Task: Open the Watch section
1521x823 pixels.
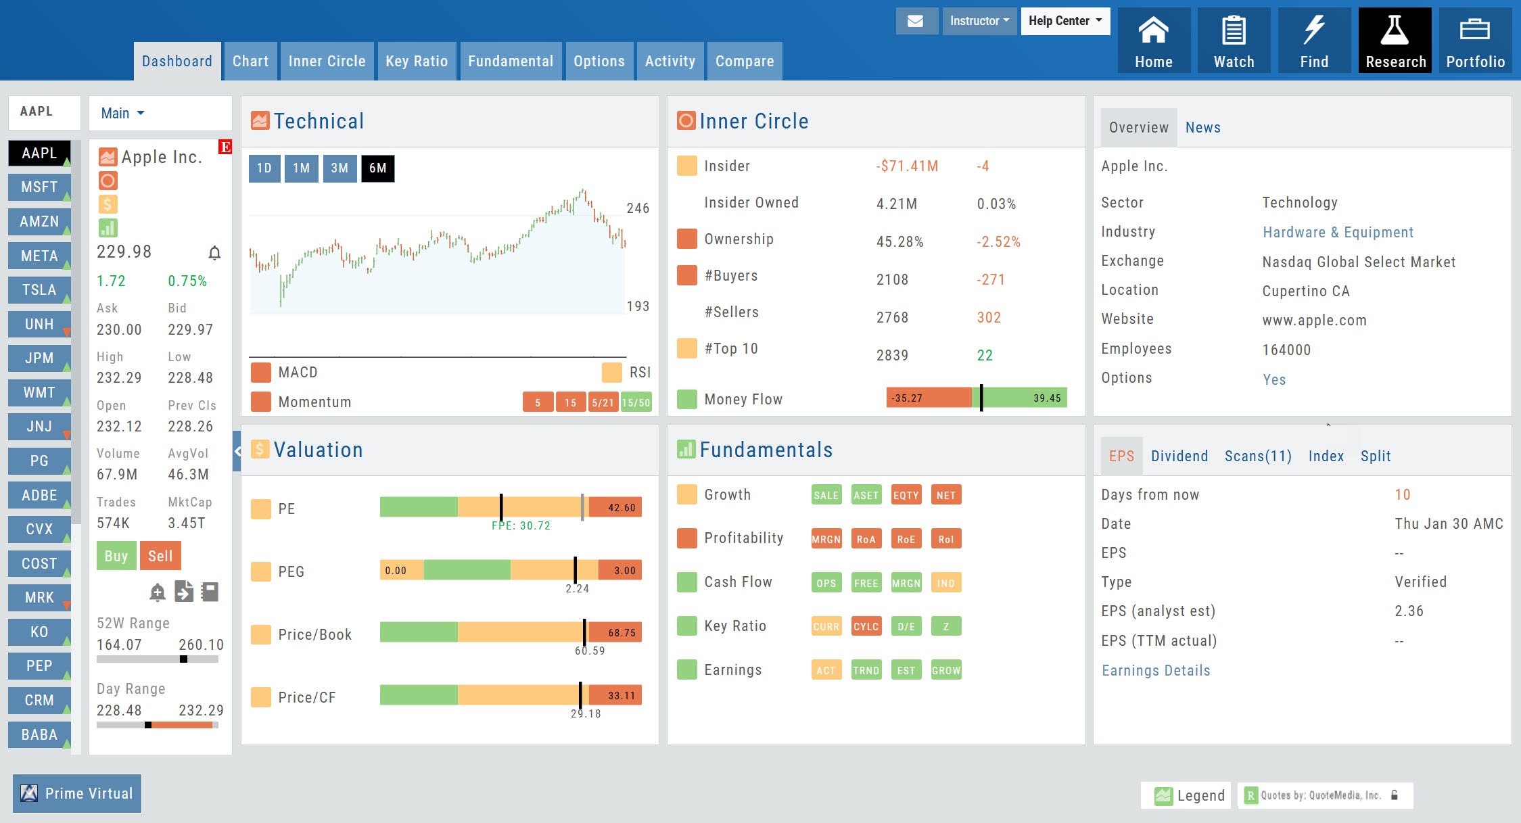Action: pos(1234,41)
